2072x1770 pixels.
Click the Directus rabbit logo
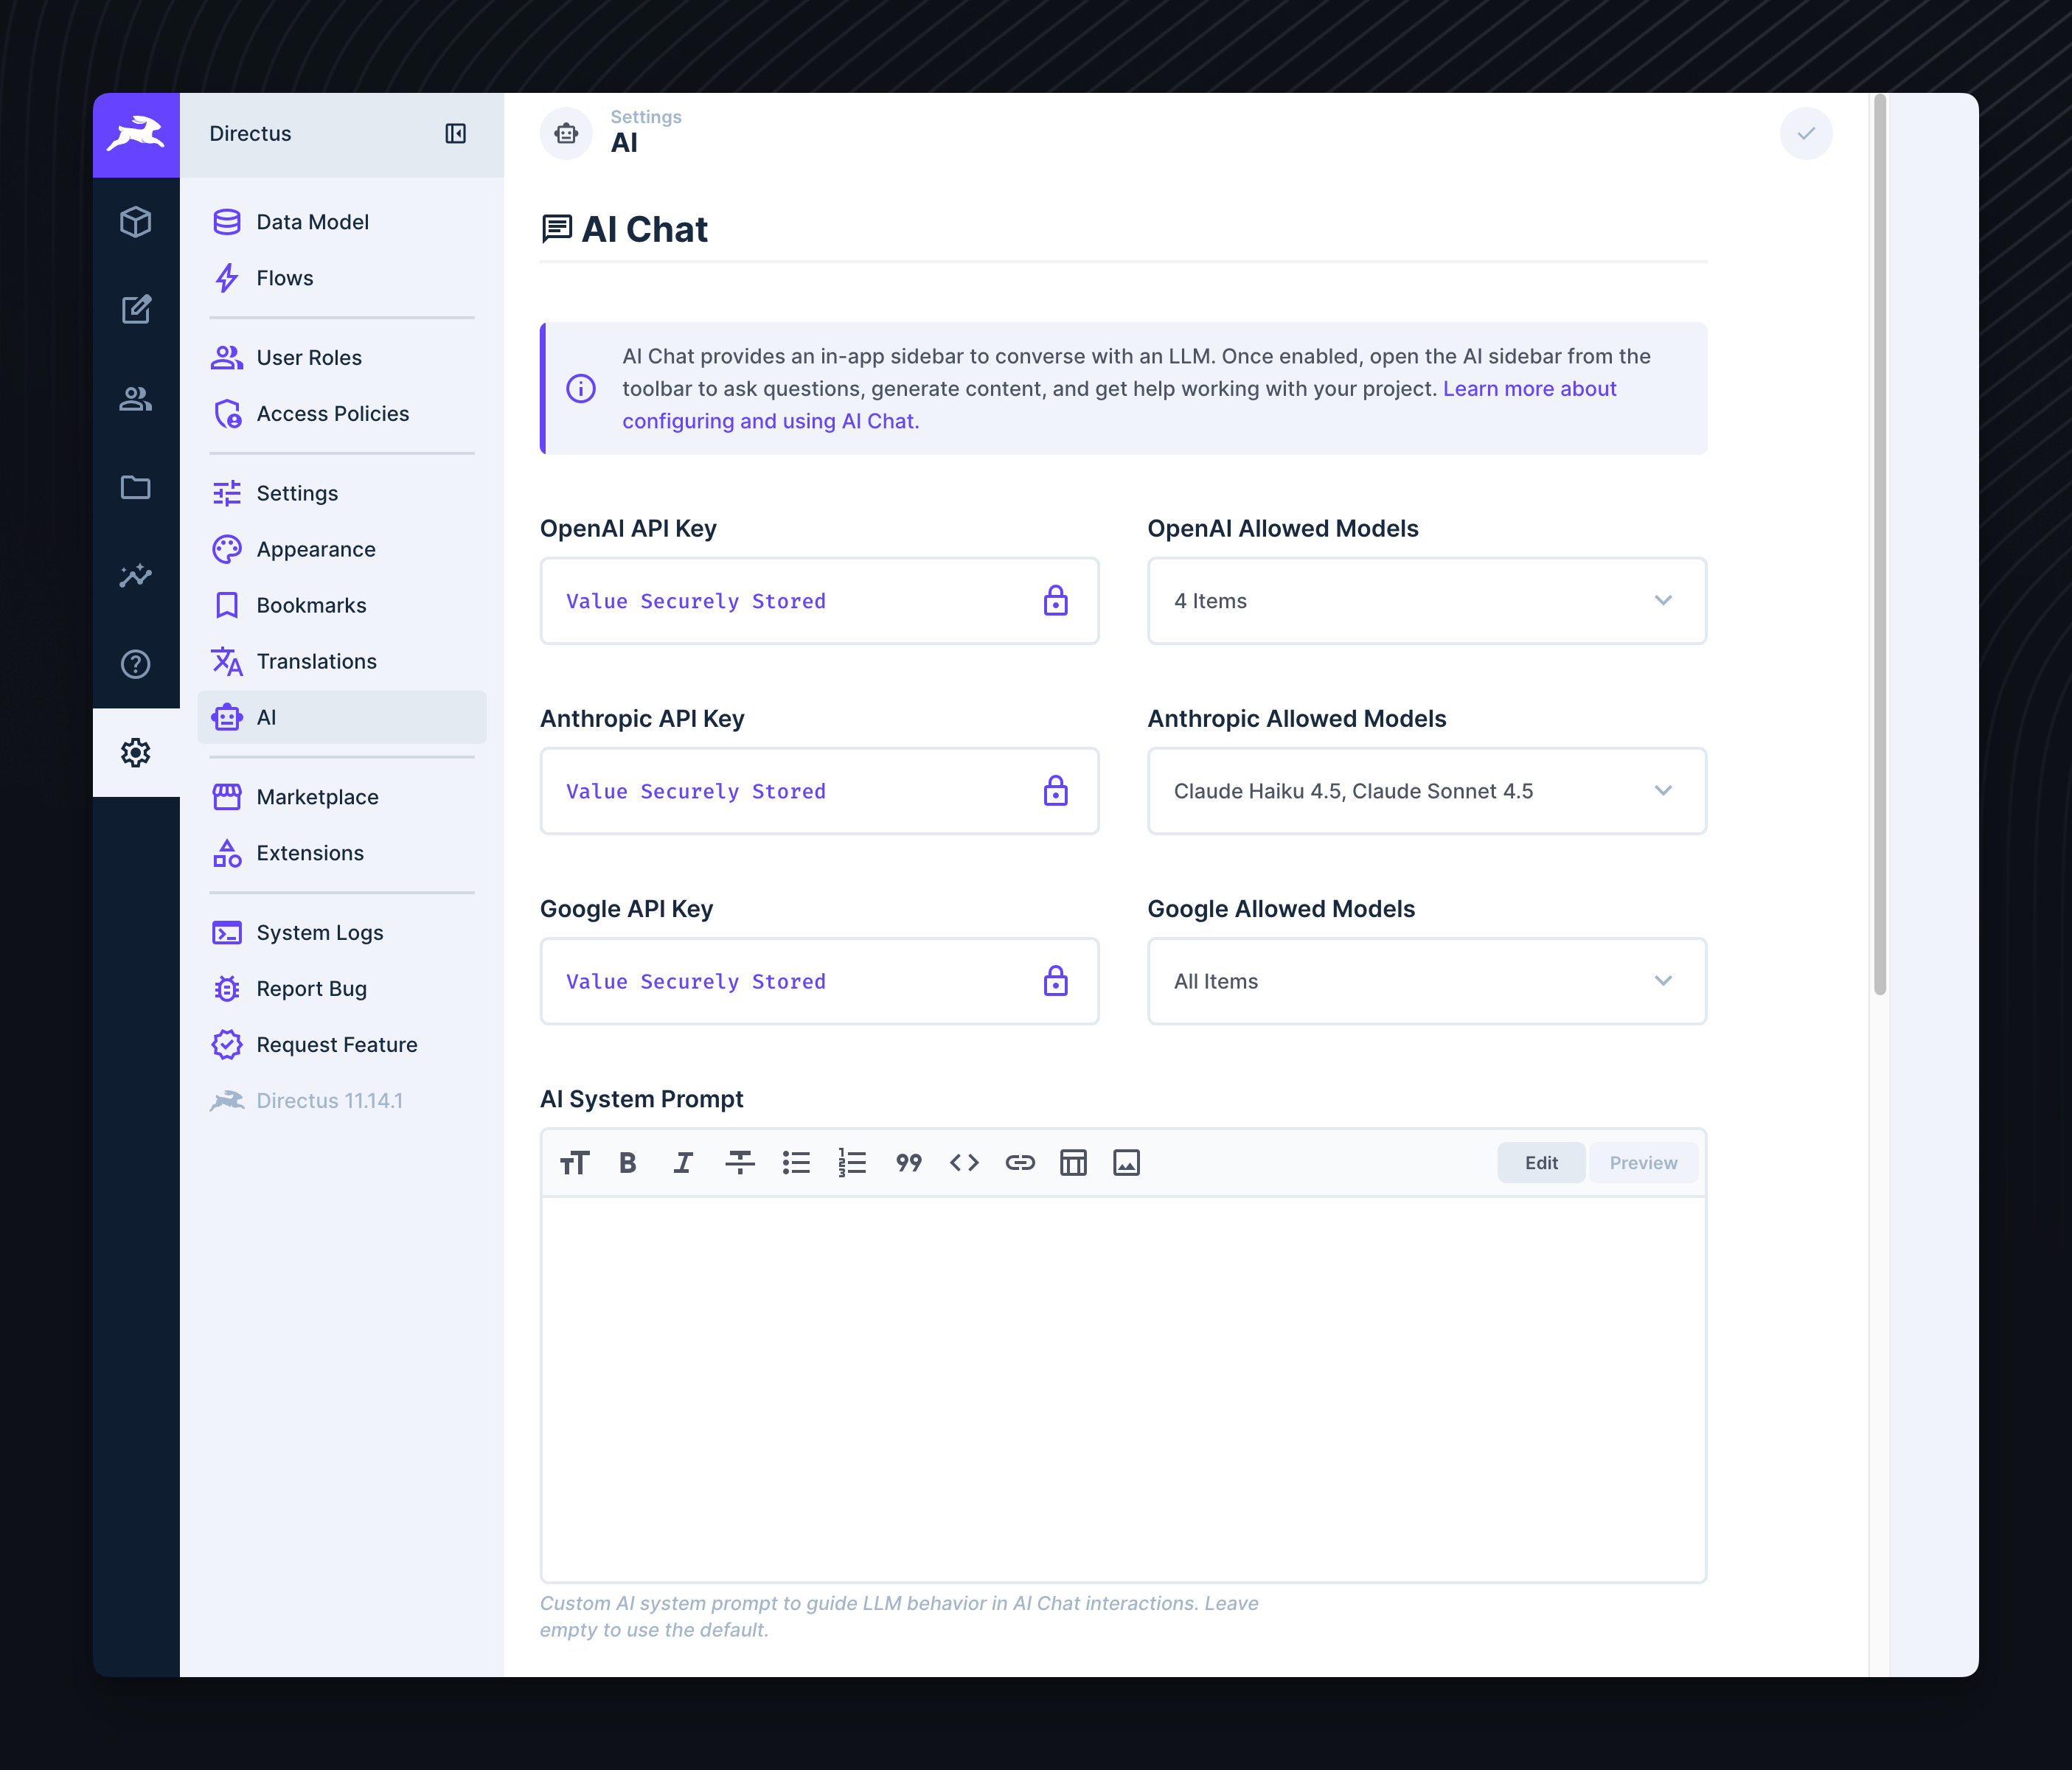pos(136,133)
